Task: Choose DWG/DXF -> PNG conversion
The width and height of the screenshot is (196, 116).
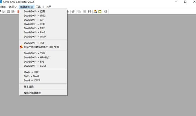Action: (43, 32)
